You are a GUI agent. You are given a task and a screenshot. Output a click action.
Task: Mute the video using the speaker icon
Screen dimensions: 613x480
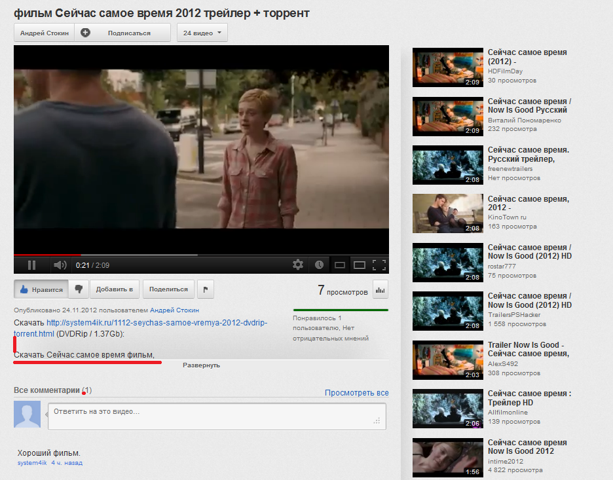(60, 265)
